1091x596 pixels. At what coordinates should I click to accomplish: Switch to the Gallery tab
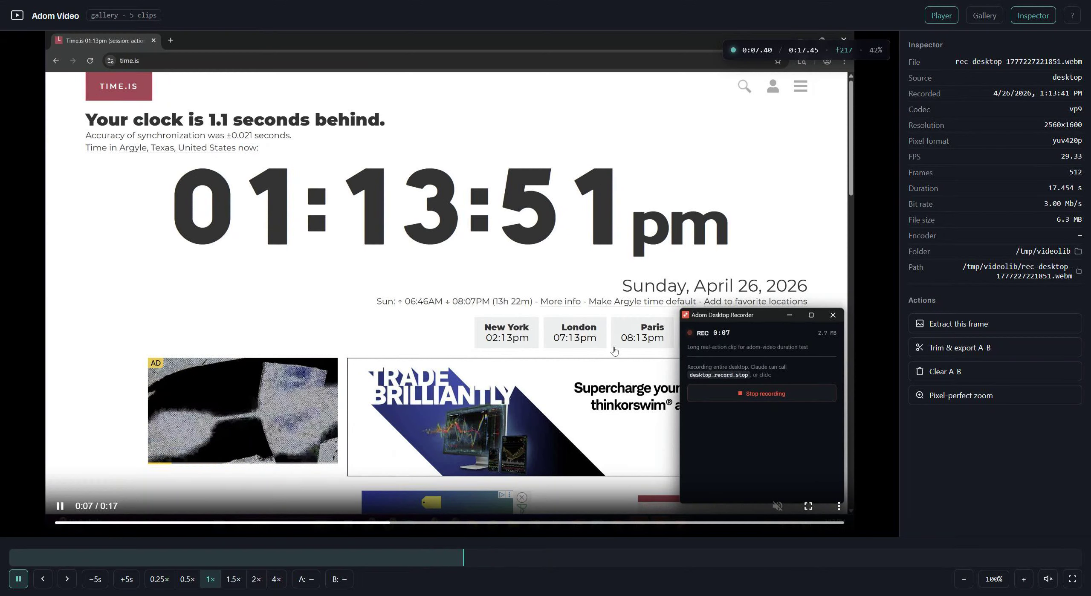(984, 15)
